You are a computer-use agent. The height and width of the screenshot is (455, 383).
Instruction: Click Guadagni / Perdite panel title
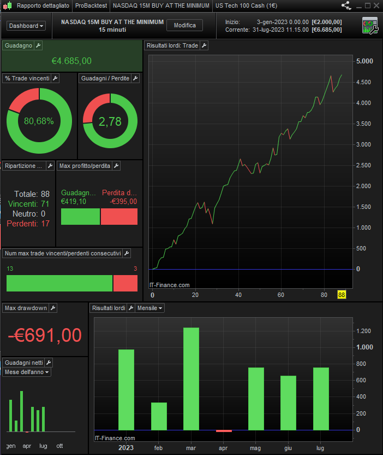click(105, 78)
